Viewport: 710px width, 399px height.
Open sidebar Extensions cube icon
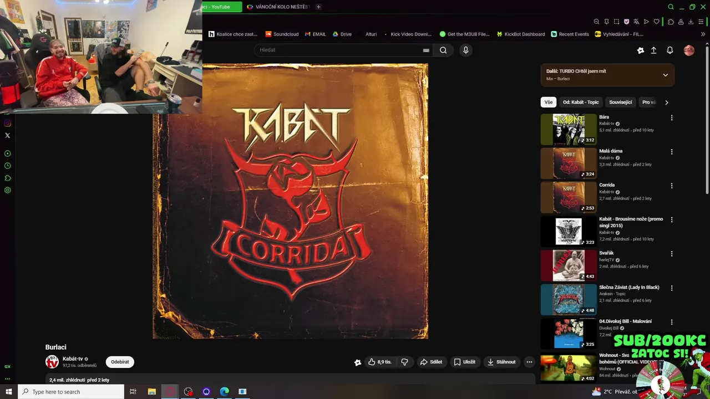click(7, 178)
